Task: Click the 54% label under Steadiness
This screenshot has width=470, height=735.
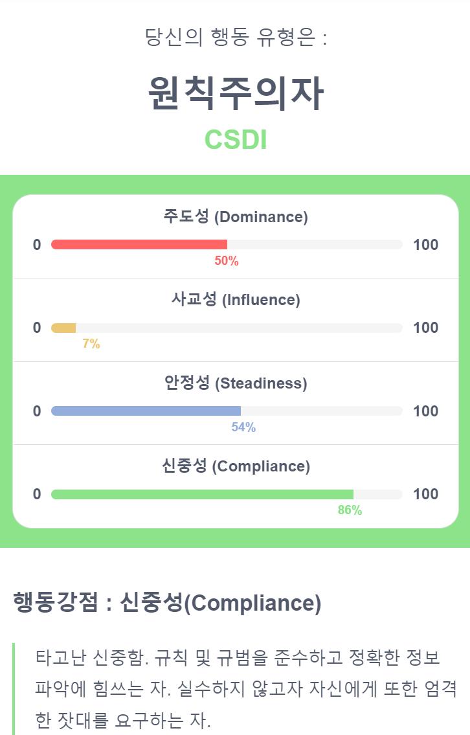Action: coord(243,427)
